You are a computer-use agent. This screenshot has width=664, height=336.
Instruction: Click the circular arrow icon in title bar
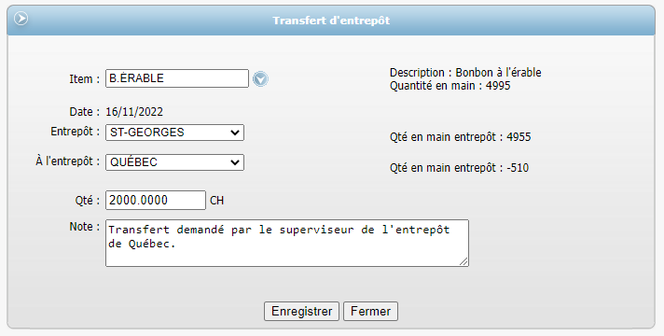point(21,19)
